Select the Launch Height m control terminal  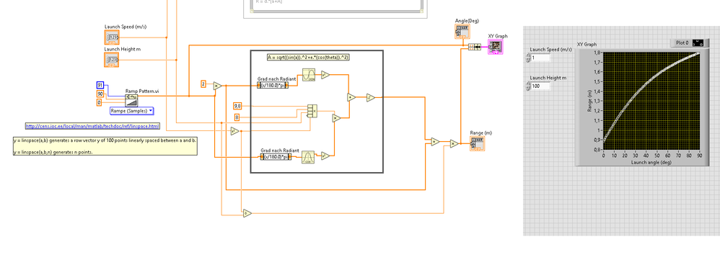click(x=112, y=60)
